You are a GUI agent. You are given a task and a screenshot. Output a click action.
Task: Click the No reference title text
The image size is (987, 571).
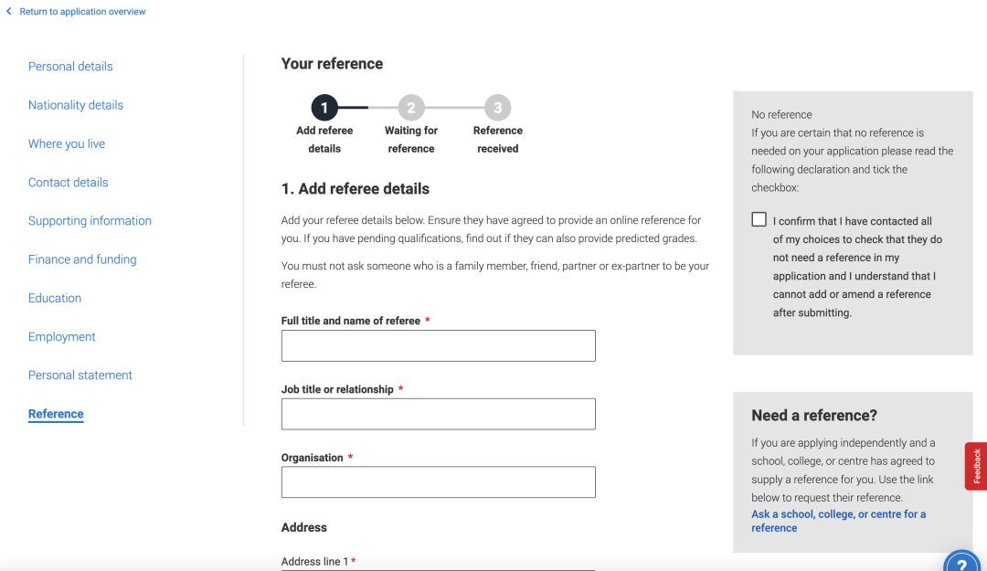(781, 114)
